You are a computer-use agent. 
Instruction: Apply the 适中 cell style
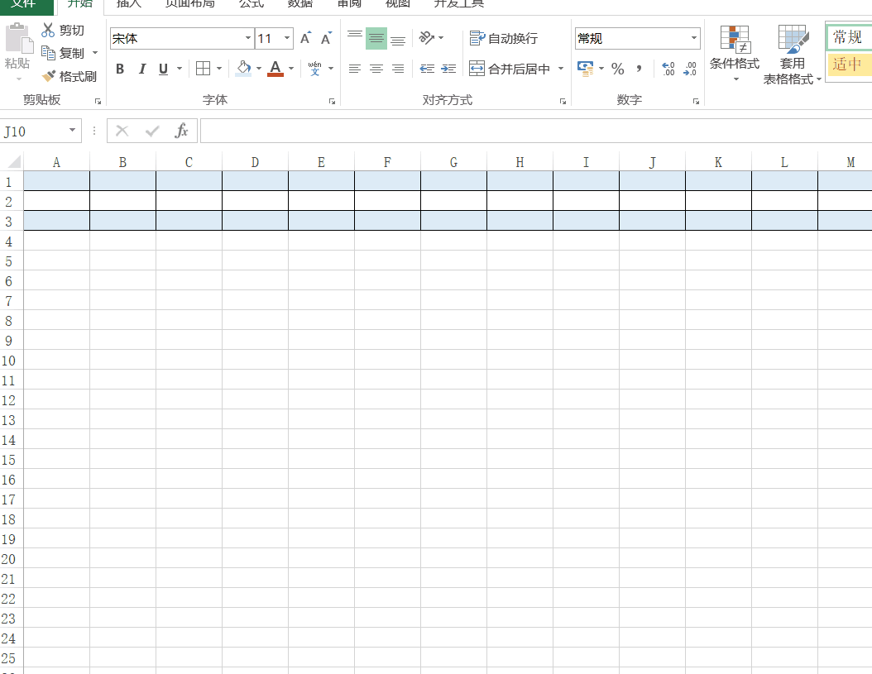(849, 64)
